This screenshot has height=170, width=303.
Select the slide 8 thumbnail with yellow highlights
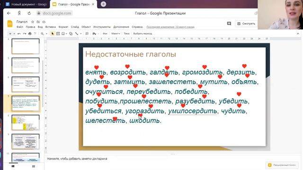(26, 123)
